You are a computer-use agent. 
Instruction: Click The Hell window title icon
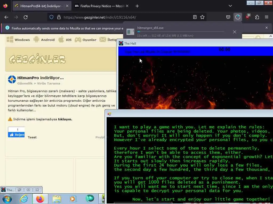(121, 43)
